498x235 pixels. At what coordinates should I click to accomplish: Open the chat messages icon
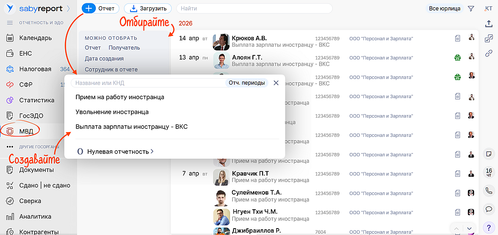(x=489, y=209)
